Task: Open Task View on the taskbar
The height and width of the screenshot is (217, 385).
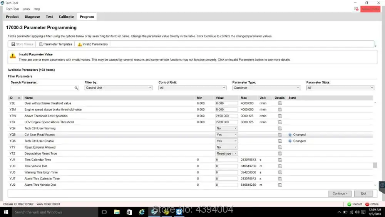Action: tap(104, 212)
